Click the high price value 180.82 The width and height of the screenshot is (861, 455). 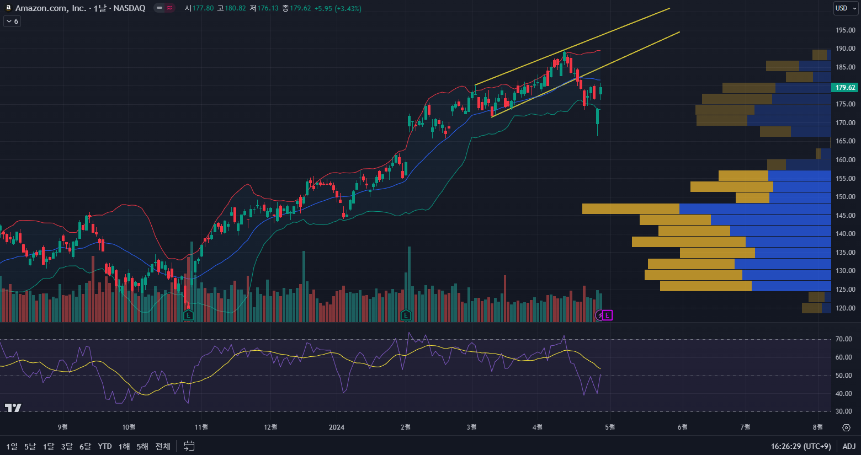[x=235, y=8]
